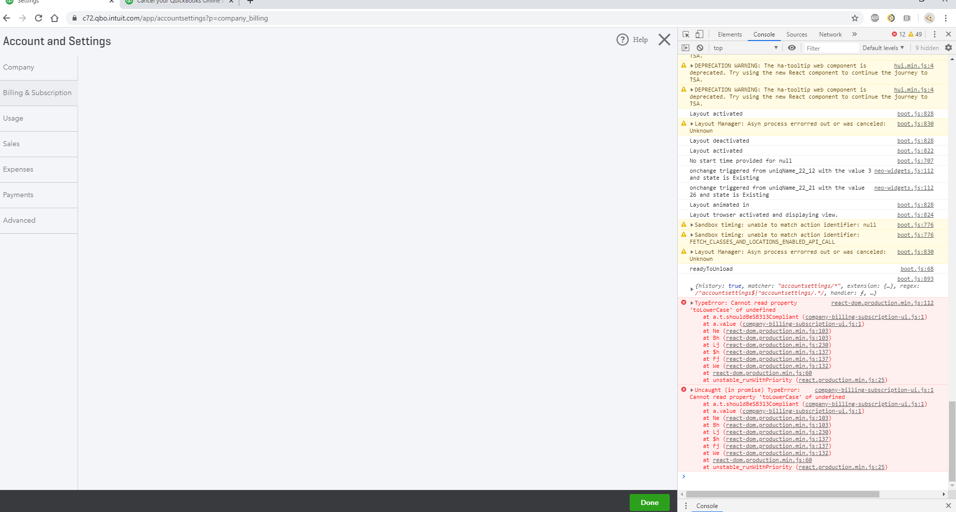This screenshot has width=956, height=512.
Task: Expand the FETCH_CLASSES_AND_LOCATIONS Sandbox timing warning
Action: pyautogui.click(x=692, y=235)
